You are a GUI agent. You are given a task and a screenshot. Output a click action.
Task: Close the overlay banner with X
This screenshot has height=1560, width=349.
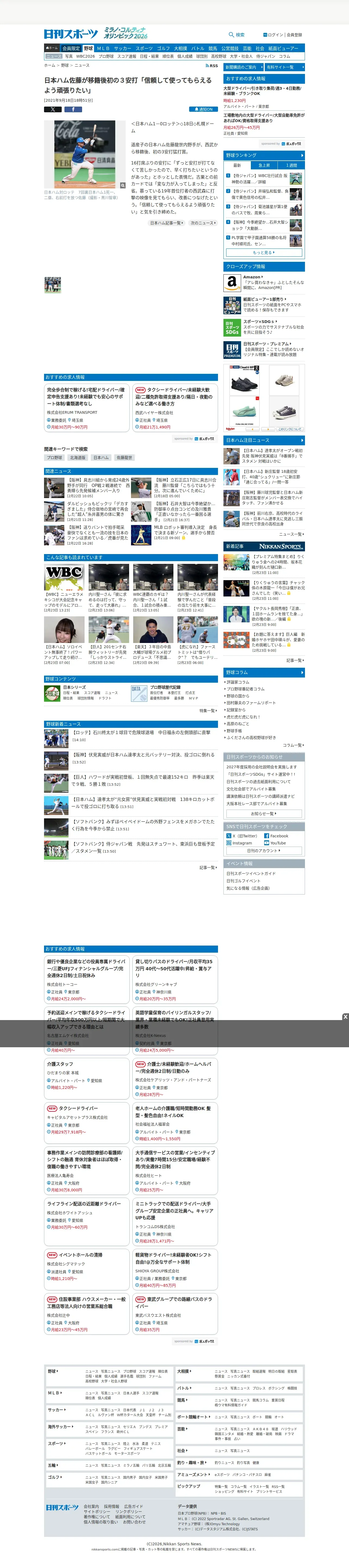coord(345,1016)
